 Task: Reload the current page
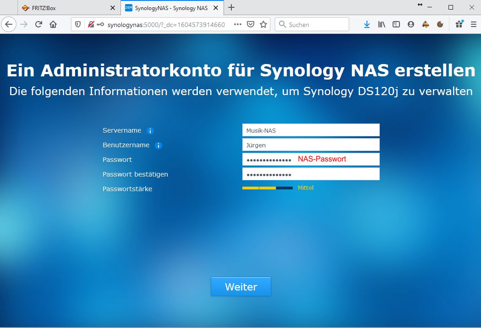click(x=38, y=25)
